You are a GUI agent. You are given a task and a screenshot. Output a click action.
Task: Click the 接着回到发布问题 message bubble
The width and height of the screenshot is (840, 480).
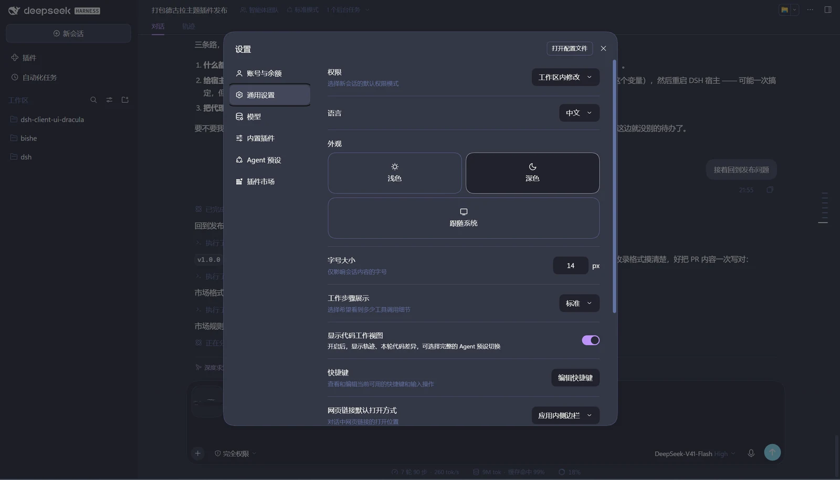[x=741, y=169]
